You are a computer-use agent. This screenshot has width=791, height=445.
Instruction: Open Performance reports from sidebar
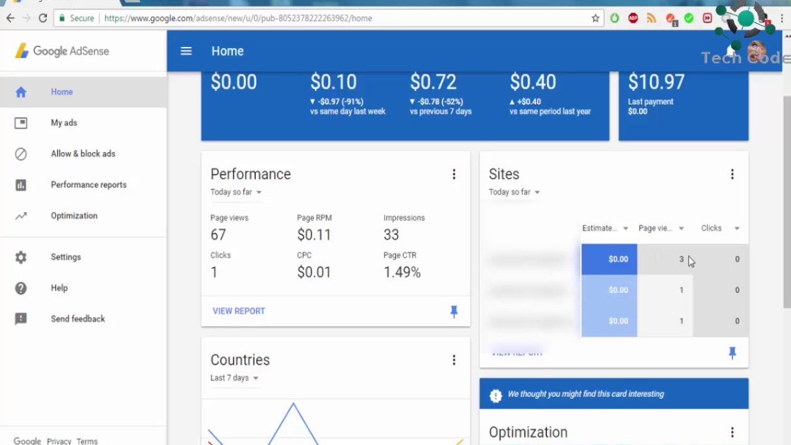coord(88,185)
